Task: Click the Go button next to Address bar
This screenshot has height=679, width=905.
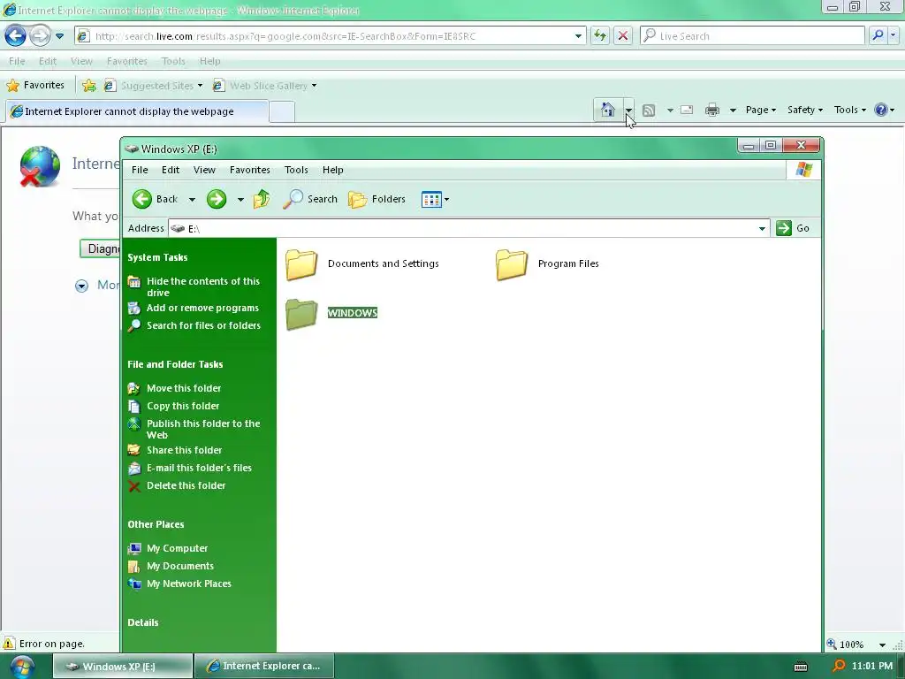Action: (x=793, y=228)
